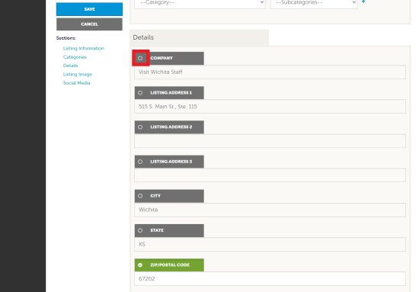This screenshot has height=292, width=419.
Task: Click Listing Address 1 input field
Action: [270, 107]
